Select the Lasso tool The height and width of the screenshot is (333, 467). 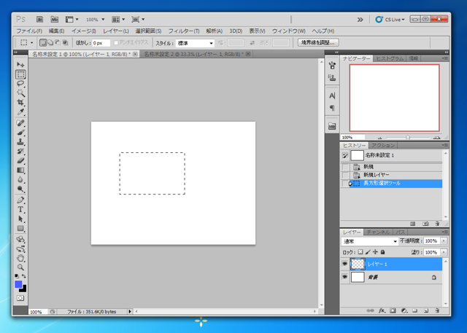[x=20, y=84]
